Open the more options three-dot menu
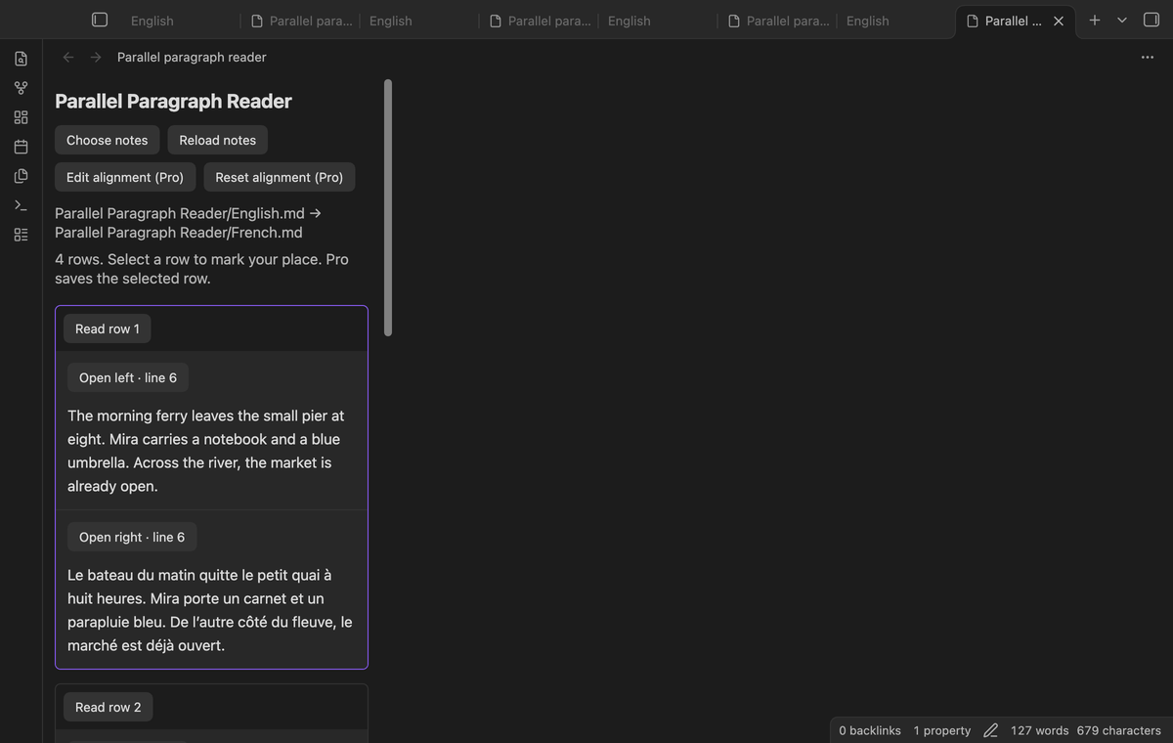This screenshot has width=1173, height=743. (1148, 58)
